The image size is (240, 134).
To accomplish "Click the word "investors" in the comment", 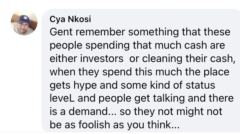I will pyautogui.click(x=102, y=59).
